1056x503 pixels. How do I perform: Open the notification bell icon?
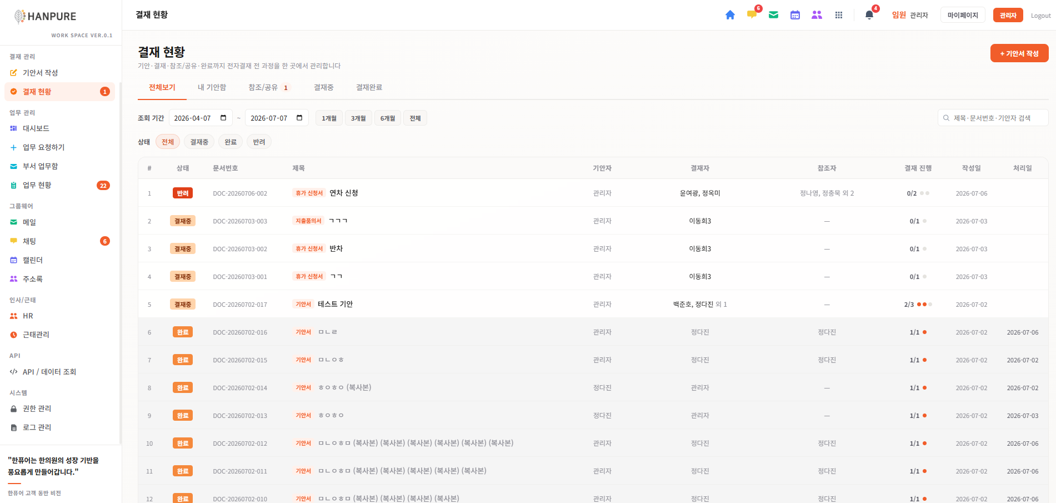pos(869,15)
